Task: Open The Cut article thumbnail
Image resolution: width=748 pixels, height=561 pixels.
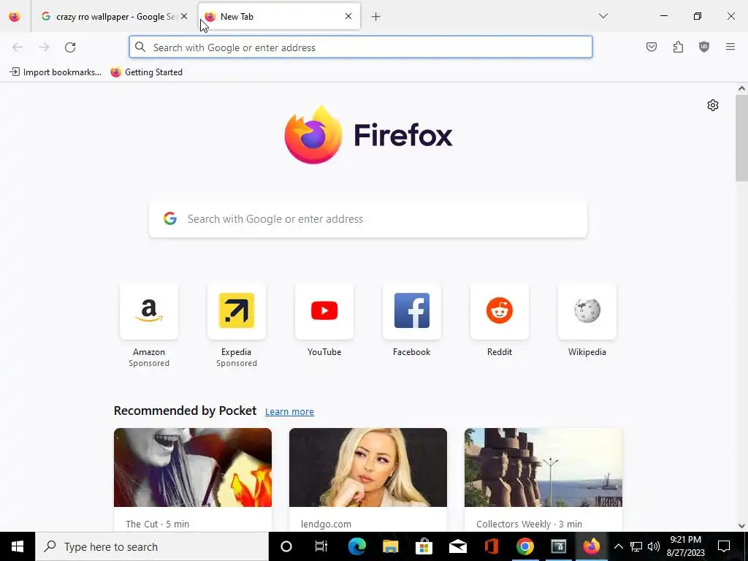Action: [x=193, y=467]
